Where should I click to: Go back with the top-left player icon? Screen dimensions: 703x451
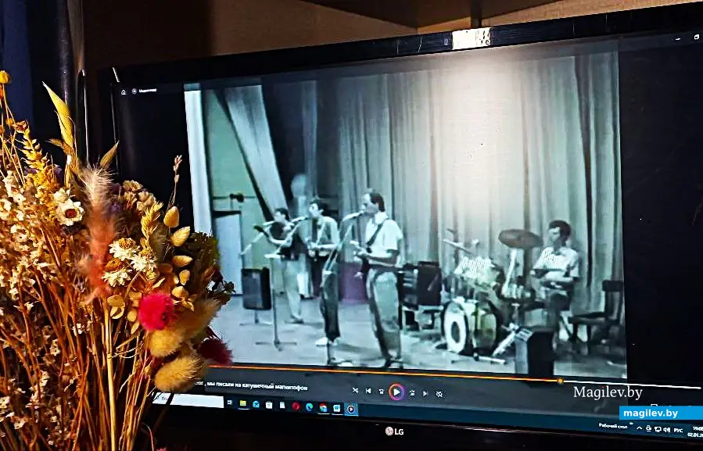pos(124,91)
